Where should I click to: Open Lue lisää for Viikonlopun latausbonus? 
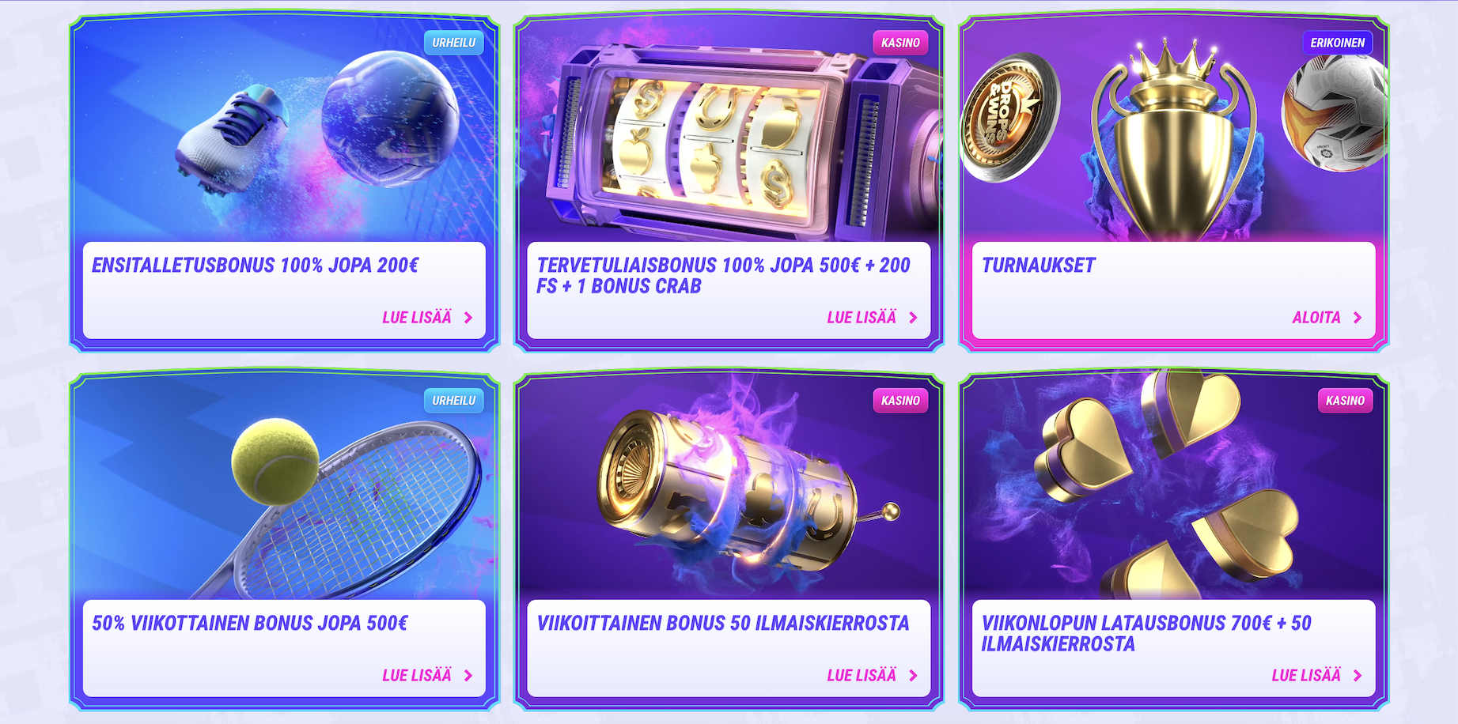coord(1306,676)
